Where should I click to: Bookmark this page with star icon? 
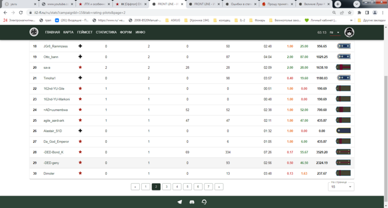click(350, 12)
